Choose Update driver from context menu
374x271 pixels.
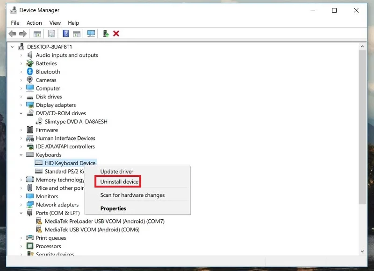[137, 172]
